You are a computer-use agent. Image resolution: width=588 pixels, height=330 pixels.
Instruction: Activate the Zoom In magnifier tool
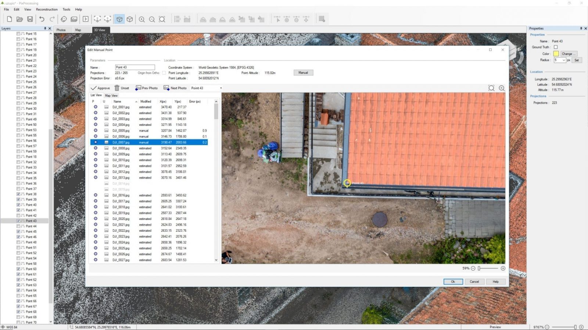click(x=142, y=19)
